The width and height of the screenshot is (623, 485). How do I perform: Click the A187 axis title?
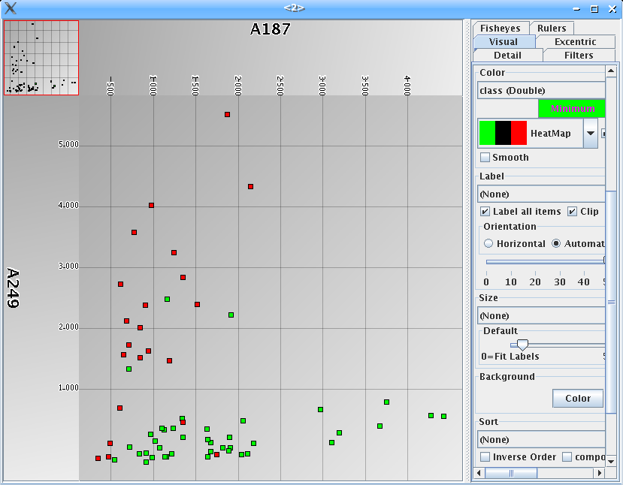[271, 29]
